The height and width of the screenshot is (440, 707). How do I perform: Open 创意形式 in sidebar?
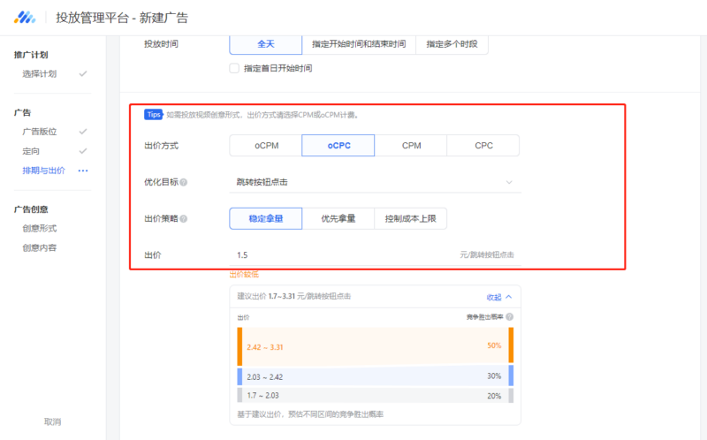(x=40, y=229)
